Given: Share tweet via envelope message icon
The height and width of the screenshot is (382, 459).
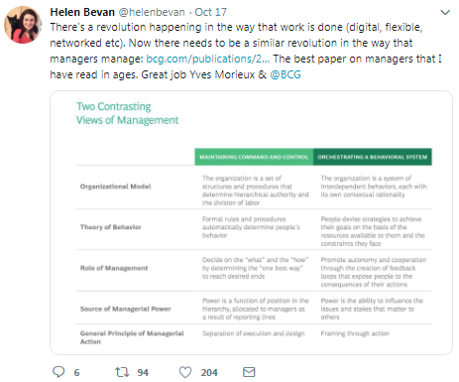Looking at the screenshot, I should [249, 372].
